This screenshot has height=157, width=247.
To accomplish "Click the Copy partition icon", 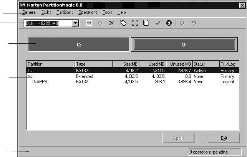I will (146, 23).
